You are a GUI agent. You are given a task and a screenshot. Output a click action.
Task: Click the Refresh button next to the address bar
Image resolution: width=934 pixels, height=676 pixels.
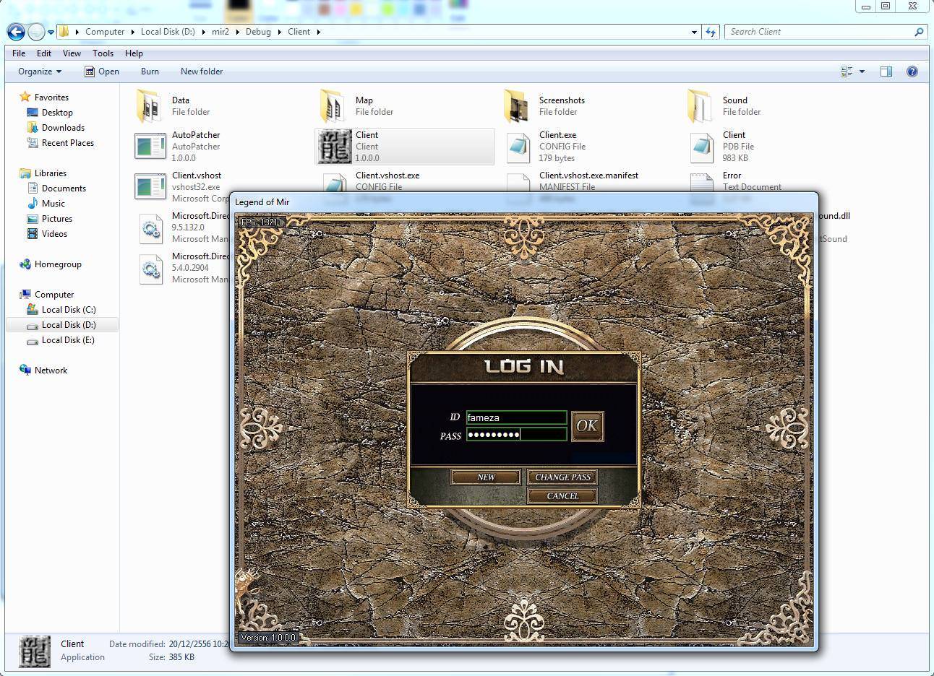click(711, 32)
